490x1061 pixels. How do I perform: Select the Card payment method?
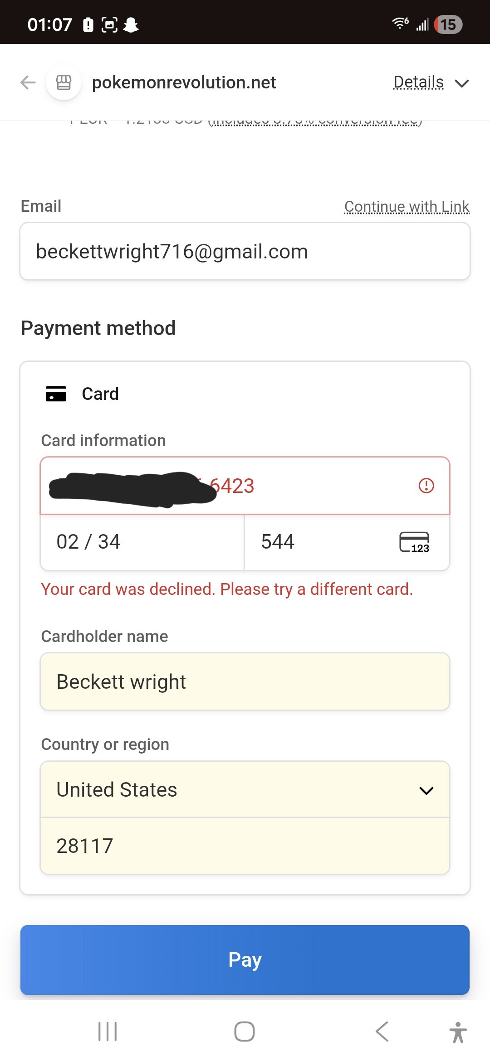coord(100,394)
